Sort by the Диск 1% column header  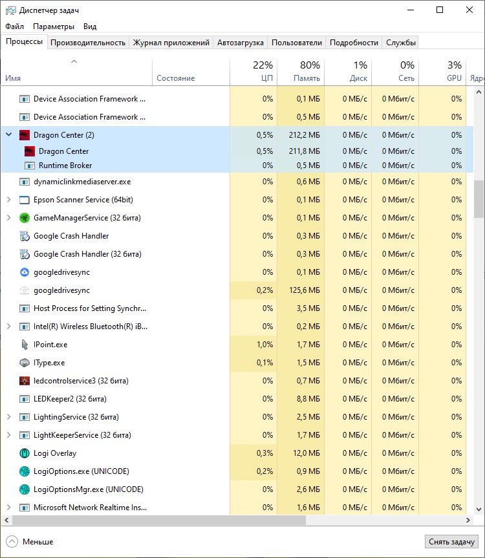coord(348,72)
